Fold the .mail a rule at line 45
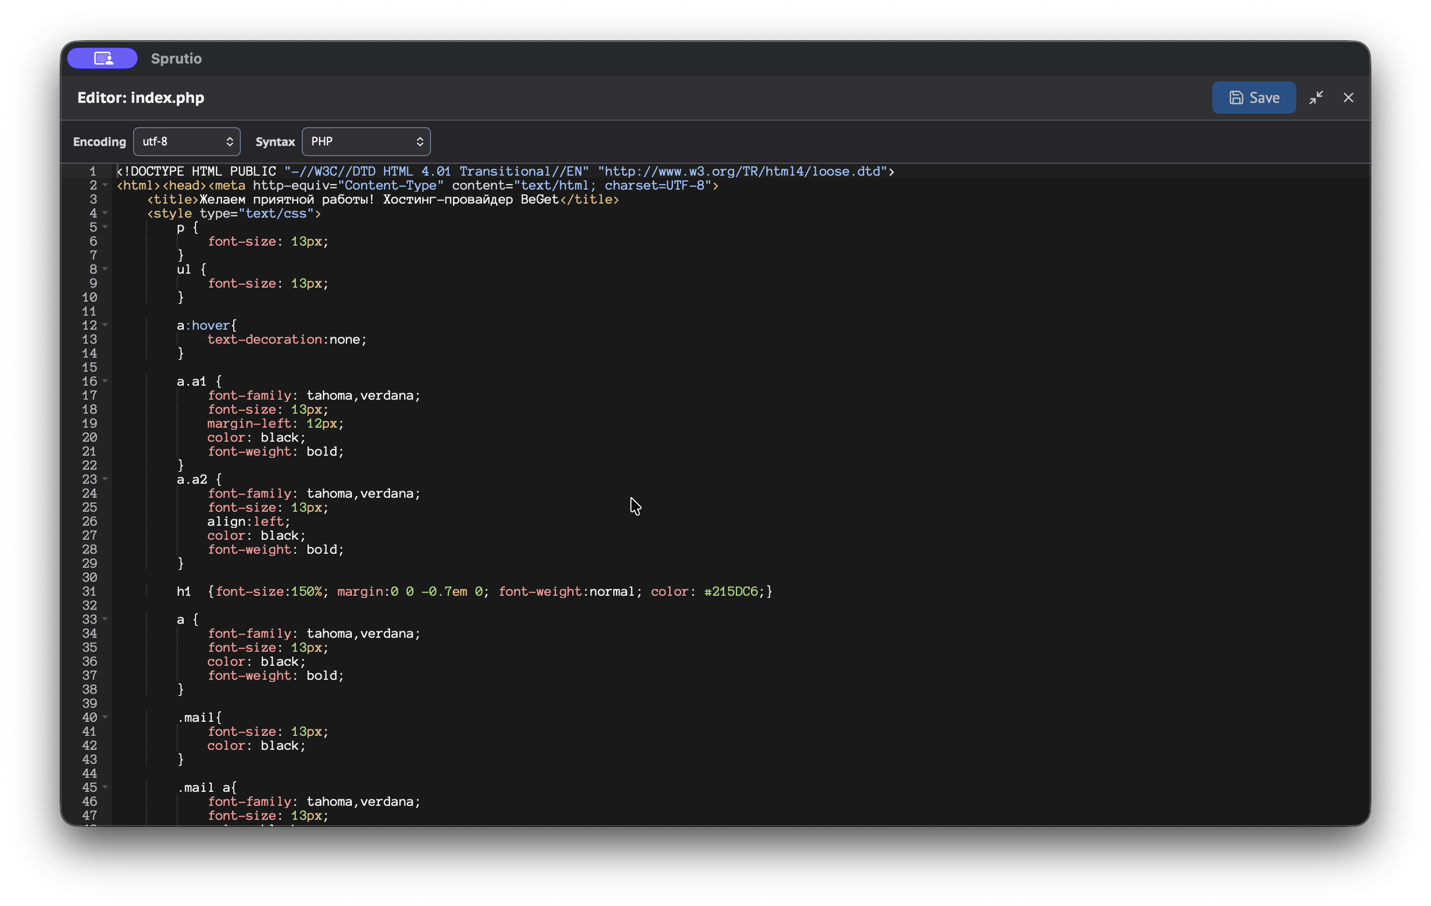1431x906 pixels. pos(105,787)
